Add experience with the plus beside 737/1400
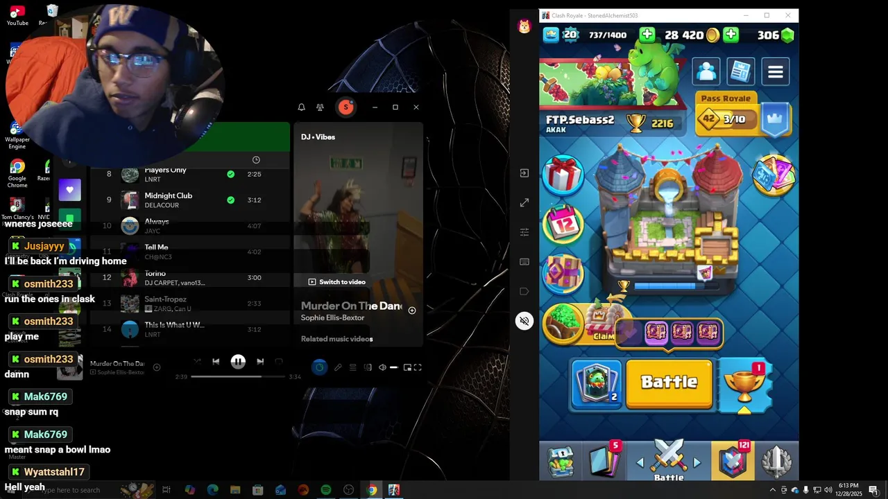 point(647,35)
